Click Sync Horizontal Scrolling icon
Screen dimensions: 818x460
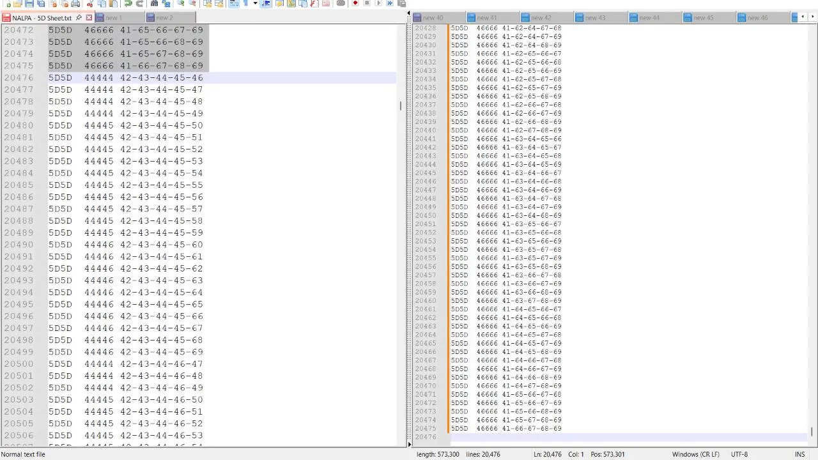(x=219, y=3)
